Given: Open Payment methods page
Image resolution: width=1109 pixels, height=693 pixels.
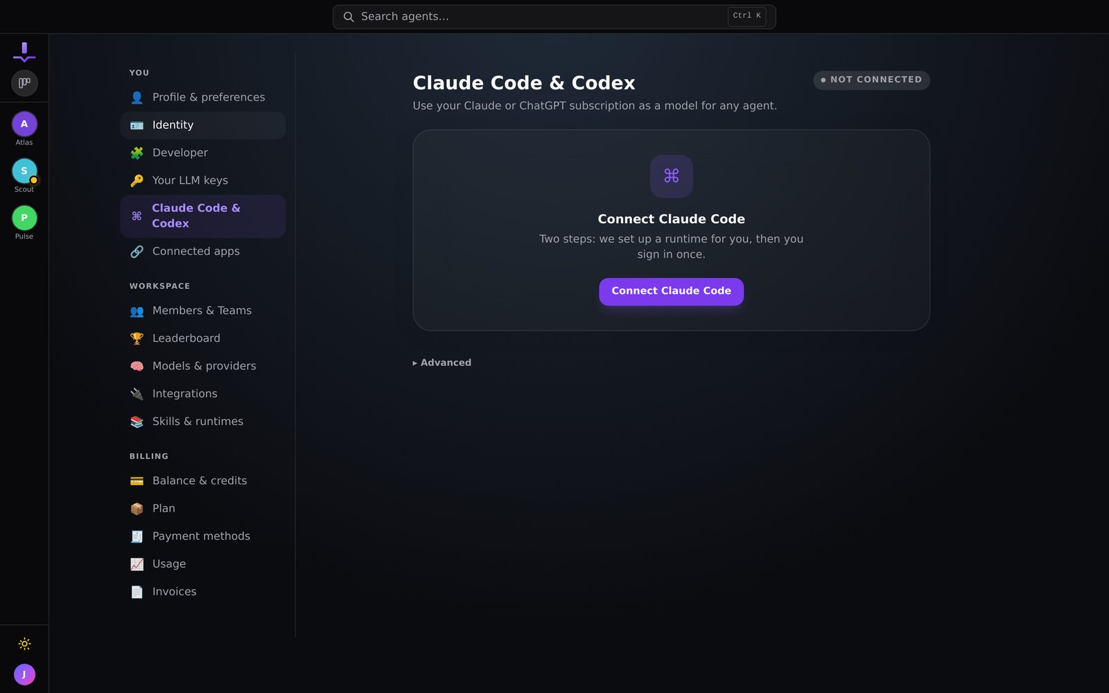Looking at the screenshot, I should 202,536.
